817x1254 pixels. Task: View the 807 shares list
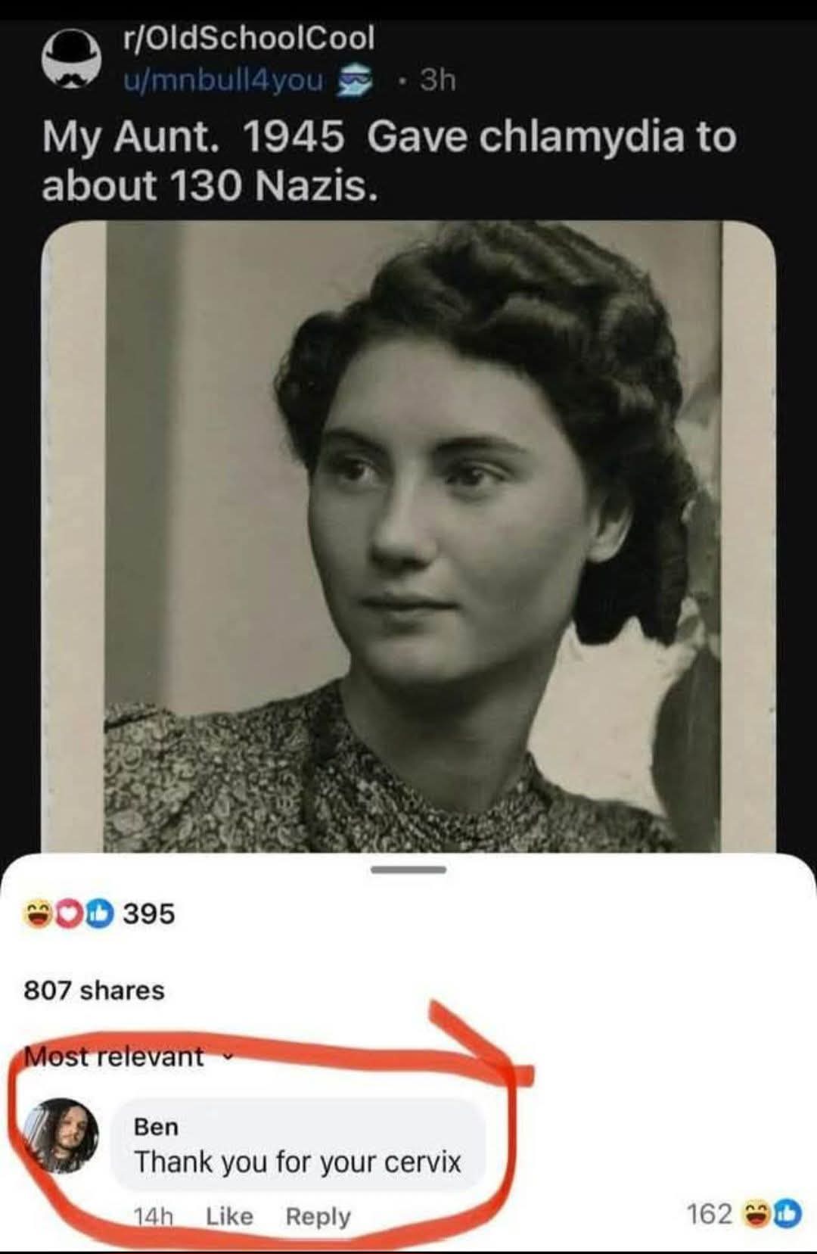(94, 990)
